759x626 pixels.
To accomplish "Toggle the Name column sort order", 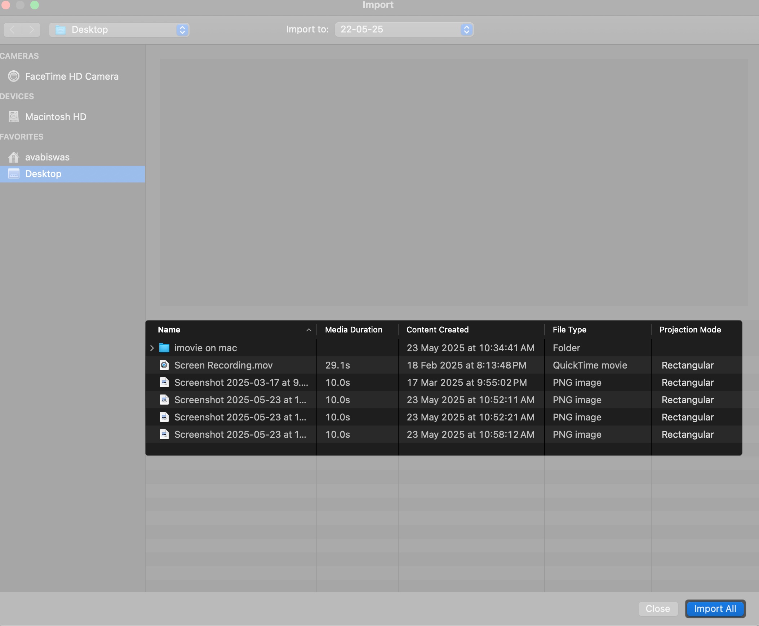I will pos(308,330).
